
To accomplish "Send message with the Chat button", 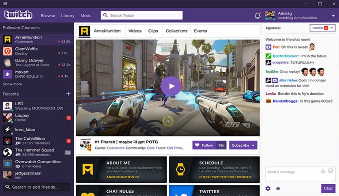I will (328, 188).
